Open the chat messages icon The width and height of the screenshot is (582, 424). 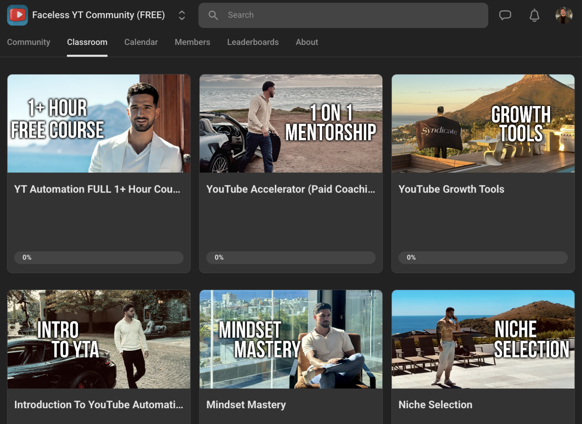505,15
